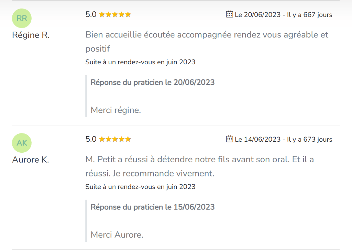Click the date text Le 14/06/2023

pos(258,139)
